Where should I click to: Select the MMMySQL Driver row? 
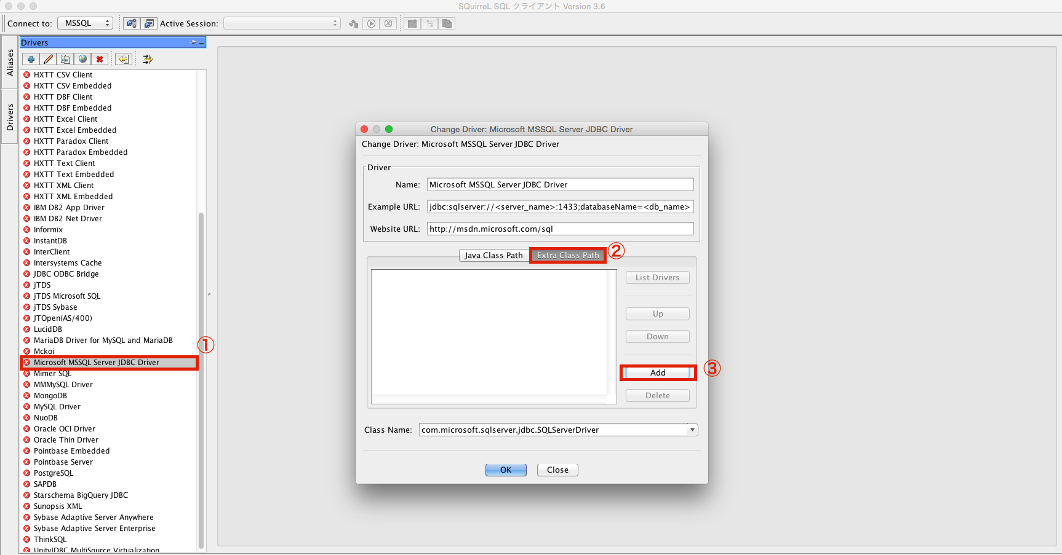[110, 384]
